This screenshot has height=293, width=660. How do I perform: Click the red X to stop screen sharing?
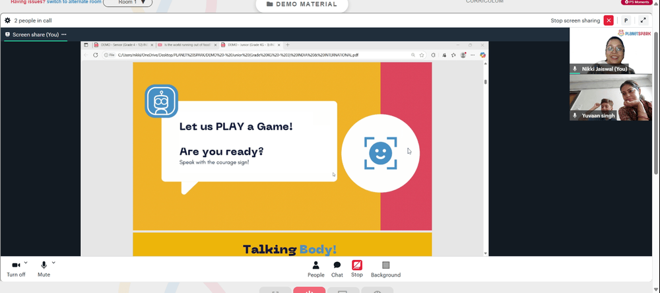609,20
